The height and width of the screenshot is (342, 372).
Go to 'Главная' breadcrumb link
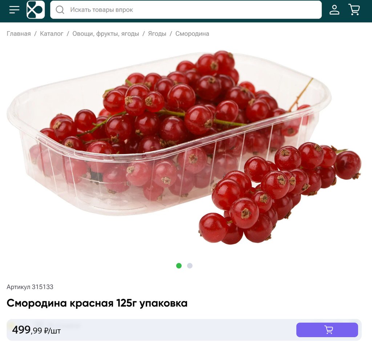[x=19, y=34]
